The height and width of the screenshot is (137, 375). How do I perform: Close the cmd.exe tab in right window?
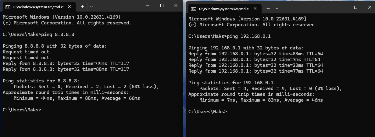[x=256, y=9]
